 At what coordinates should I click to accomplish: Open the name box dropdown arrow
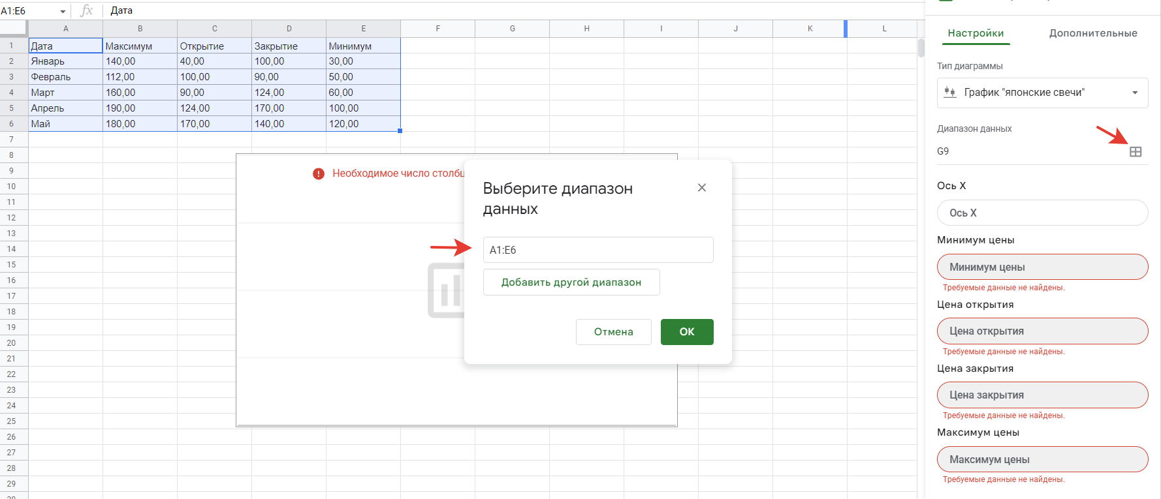click(x=63, y=11)
